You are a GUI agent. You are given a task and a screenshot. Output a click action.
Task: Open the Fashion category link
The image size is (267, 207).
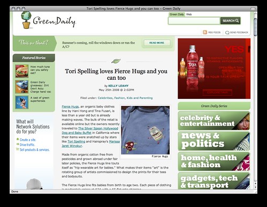(x=119, y=98)
